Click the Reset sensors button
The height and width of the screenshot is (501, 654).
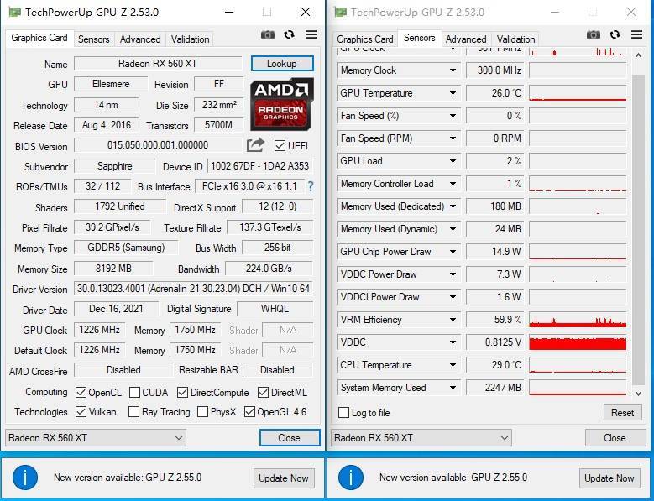[622, 413]
